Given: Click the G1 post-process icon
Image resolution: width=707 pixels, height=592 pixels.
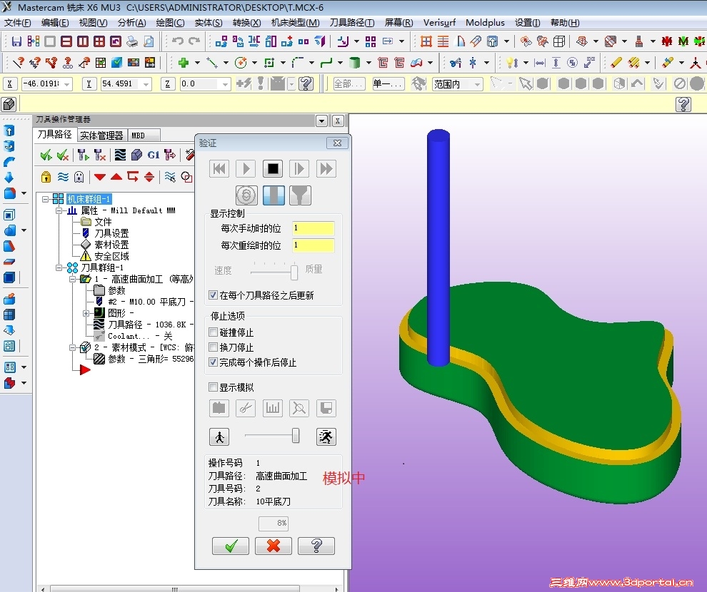Looking at the screenshot, I should pyautogui.click(x=154, y=155).
